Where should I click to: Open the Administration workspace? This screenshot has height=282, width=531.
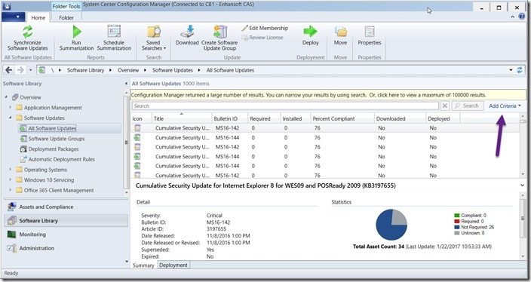(66, 248)
